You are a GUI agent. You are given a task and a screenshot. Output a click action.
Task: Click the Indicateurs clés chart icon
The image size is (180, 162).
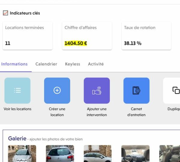click(5, 13)
